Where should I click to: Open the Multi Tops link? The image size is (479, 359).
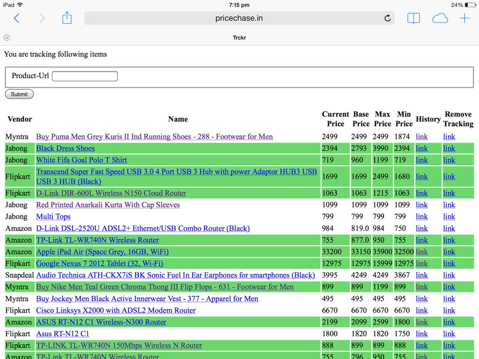pos(53,216)
